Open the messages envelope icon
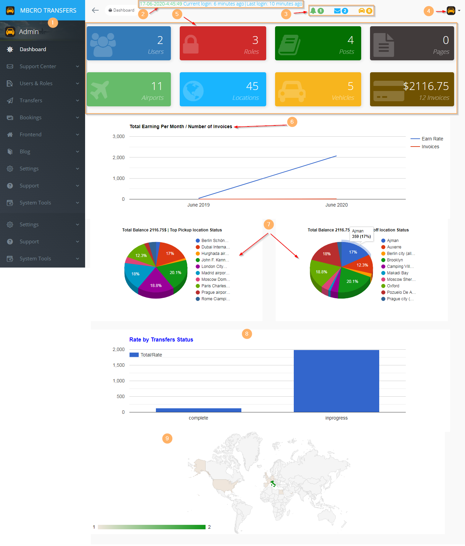 pos(337,11)
